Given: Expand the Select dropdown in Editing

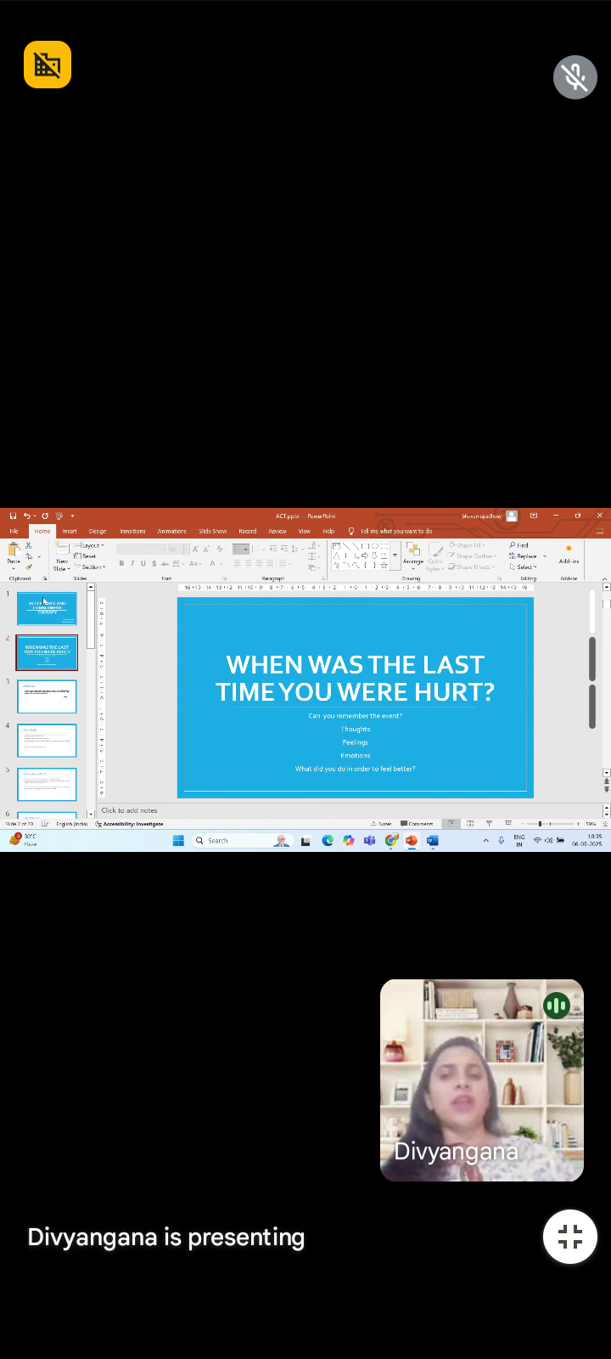Looking at the screenshot, I should tap(525, 567).
